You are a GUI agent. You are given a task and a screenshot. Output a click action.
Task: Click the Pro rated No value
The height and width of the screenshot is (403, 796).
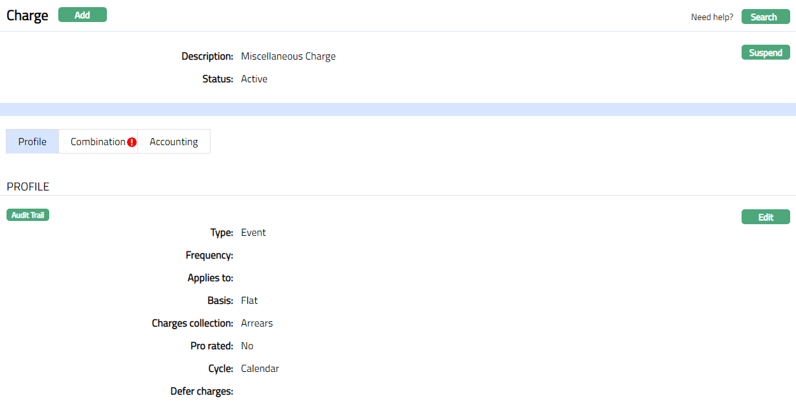247,346
